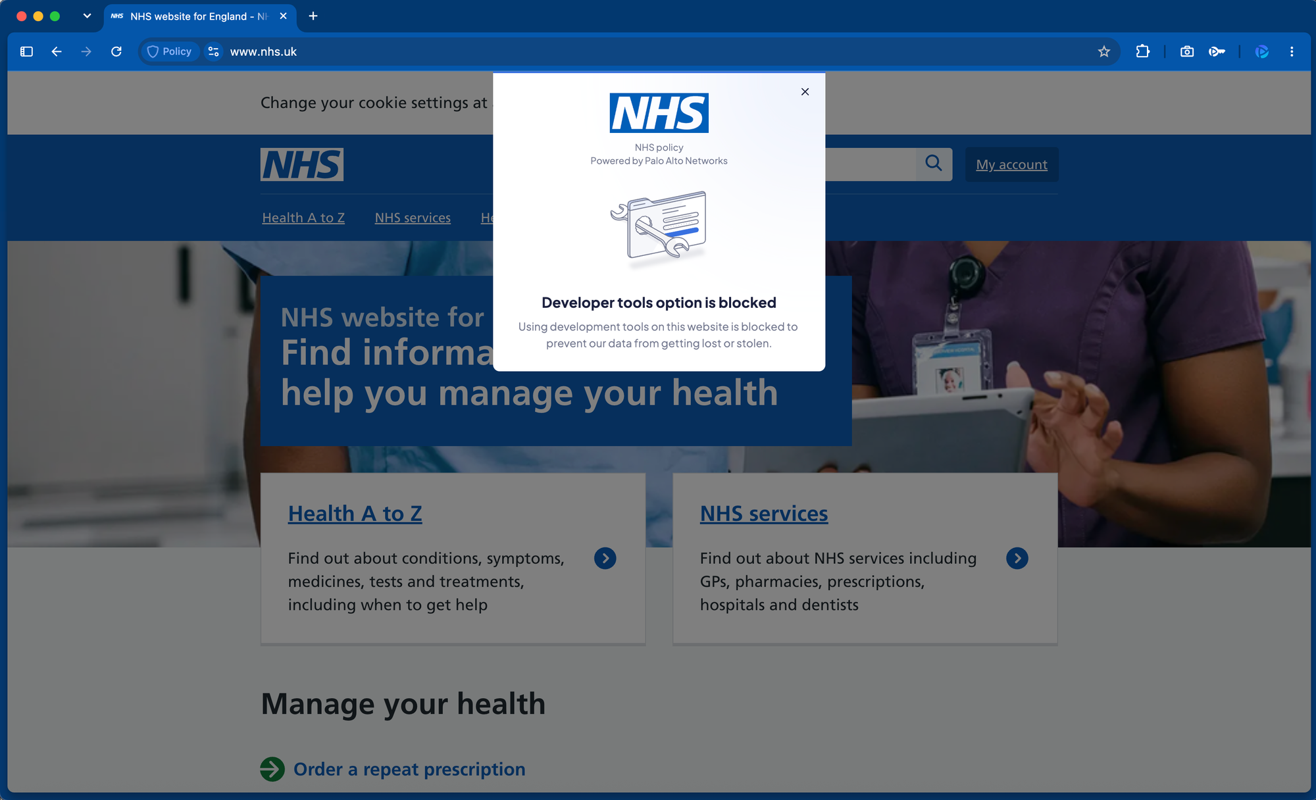Open the NHS services card heading
The image size is (1316, 800).
click(x=764, y=513)
